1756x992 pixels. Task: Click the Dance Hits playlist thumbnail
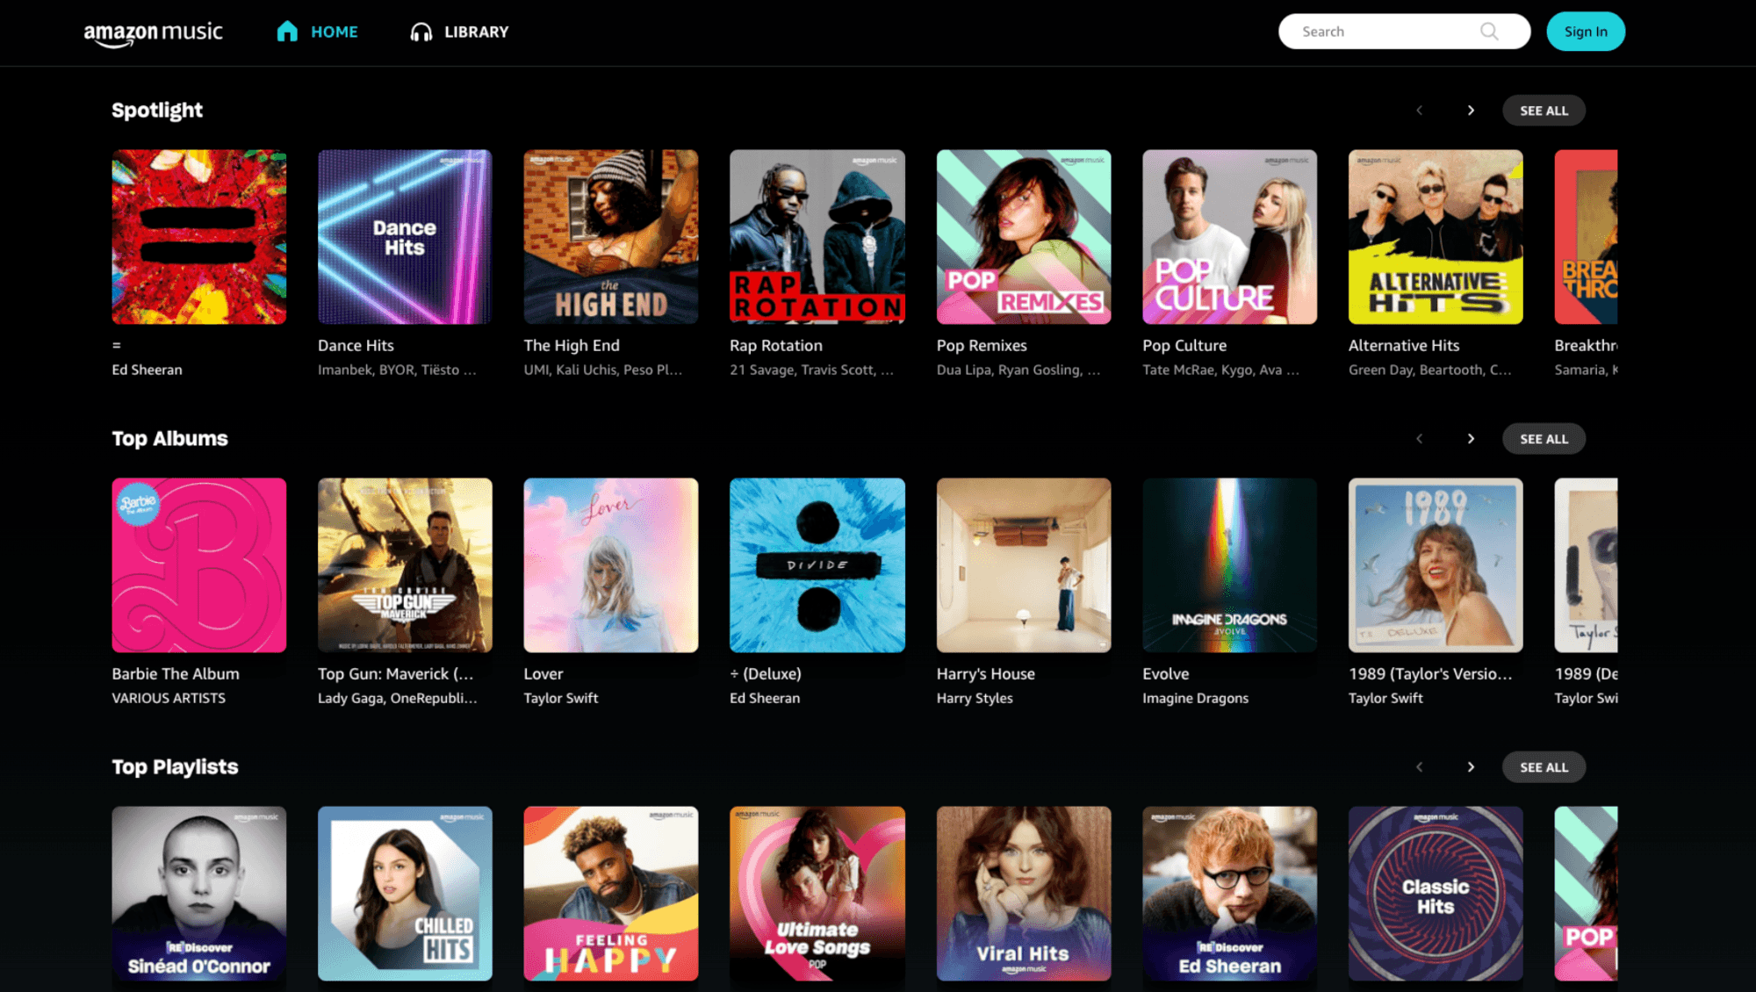404,236
